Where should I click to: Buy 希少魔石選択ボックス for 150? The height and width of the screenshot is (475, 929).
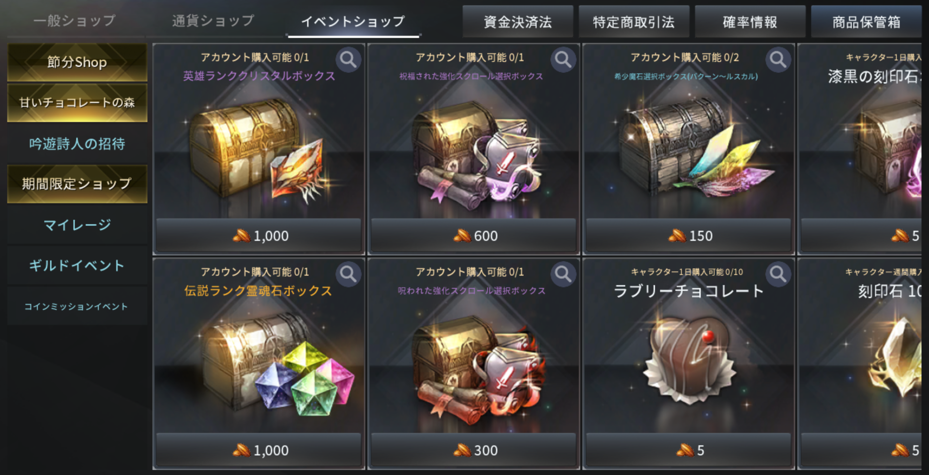[688, 235]
